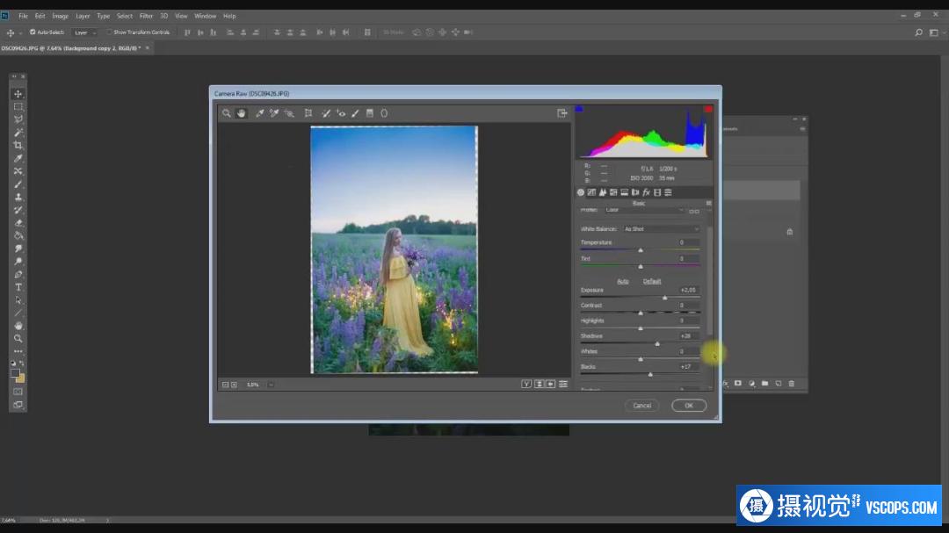Choose the Color Sampler tool in Camera Raw
The image size is (949, 533).
point(274,113)
